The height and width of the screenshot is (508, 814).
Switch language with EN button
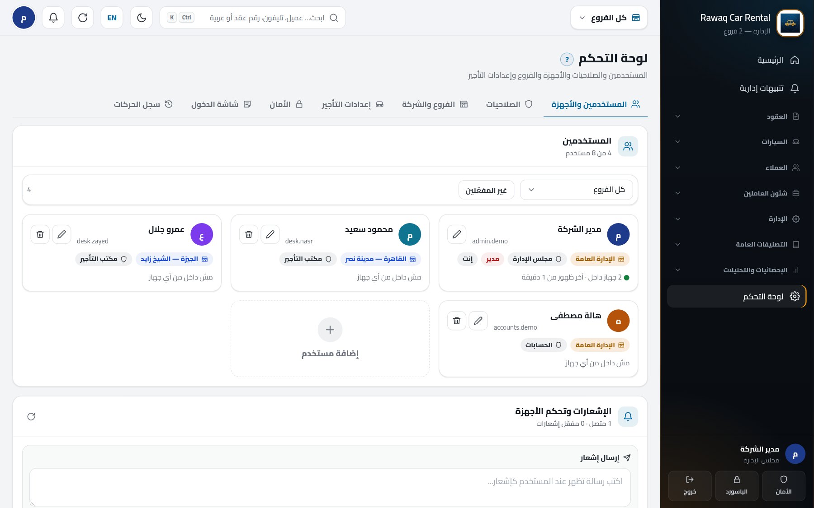click(x=112, y=18)
